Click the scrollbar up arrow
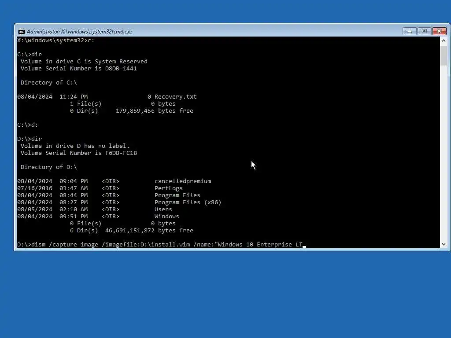This screenshot has height=338, width=451. 444,40
